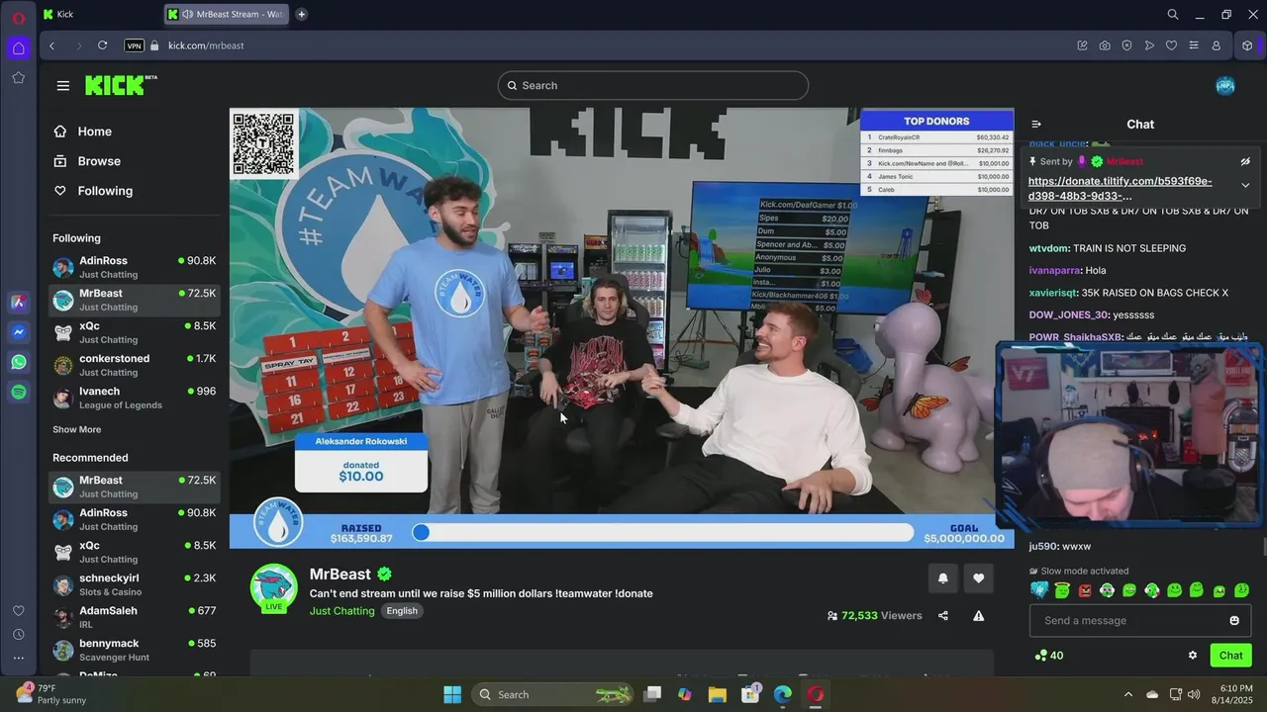Viewport: 1267px width, 712px height.
Task: Open Opera sidebar bookmarks star icon
Action: pyautogui.click(x=19, y=77)
